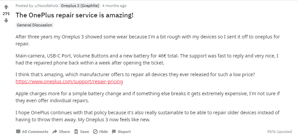
Task: Upvote the OnePlus repair post
Action: point(6,7)
